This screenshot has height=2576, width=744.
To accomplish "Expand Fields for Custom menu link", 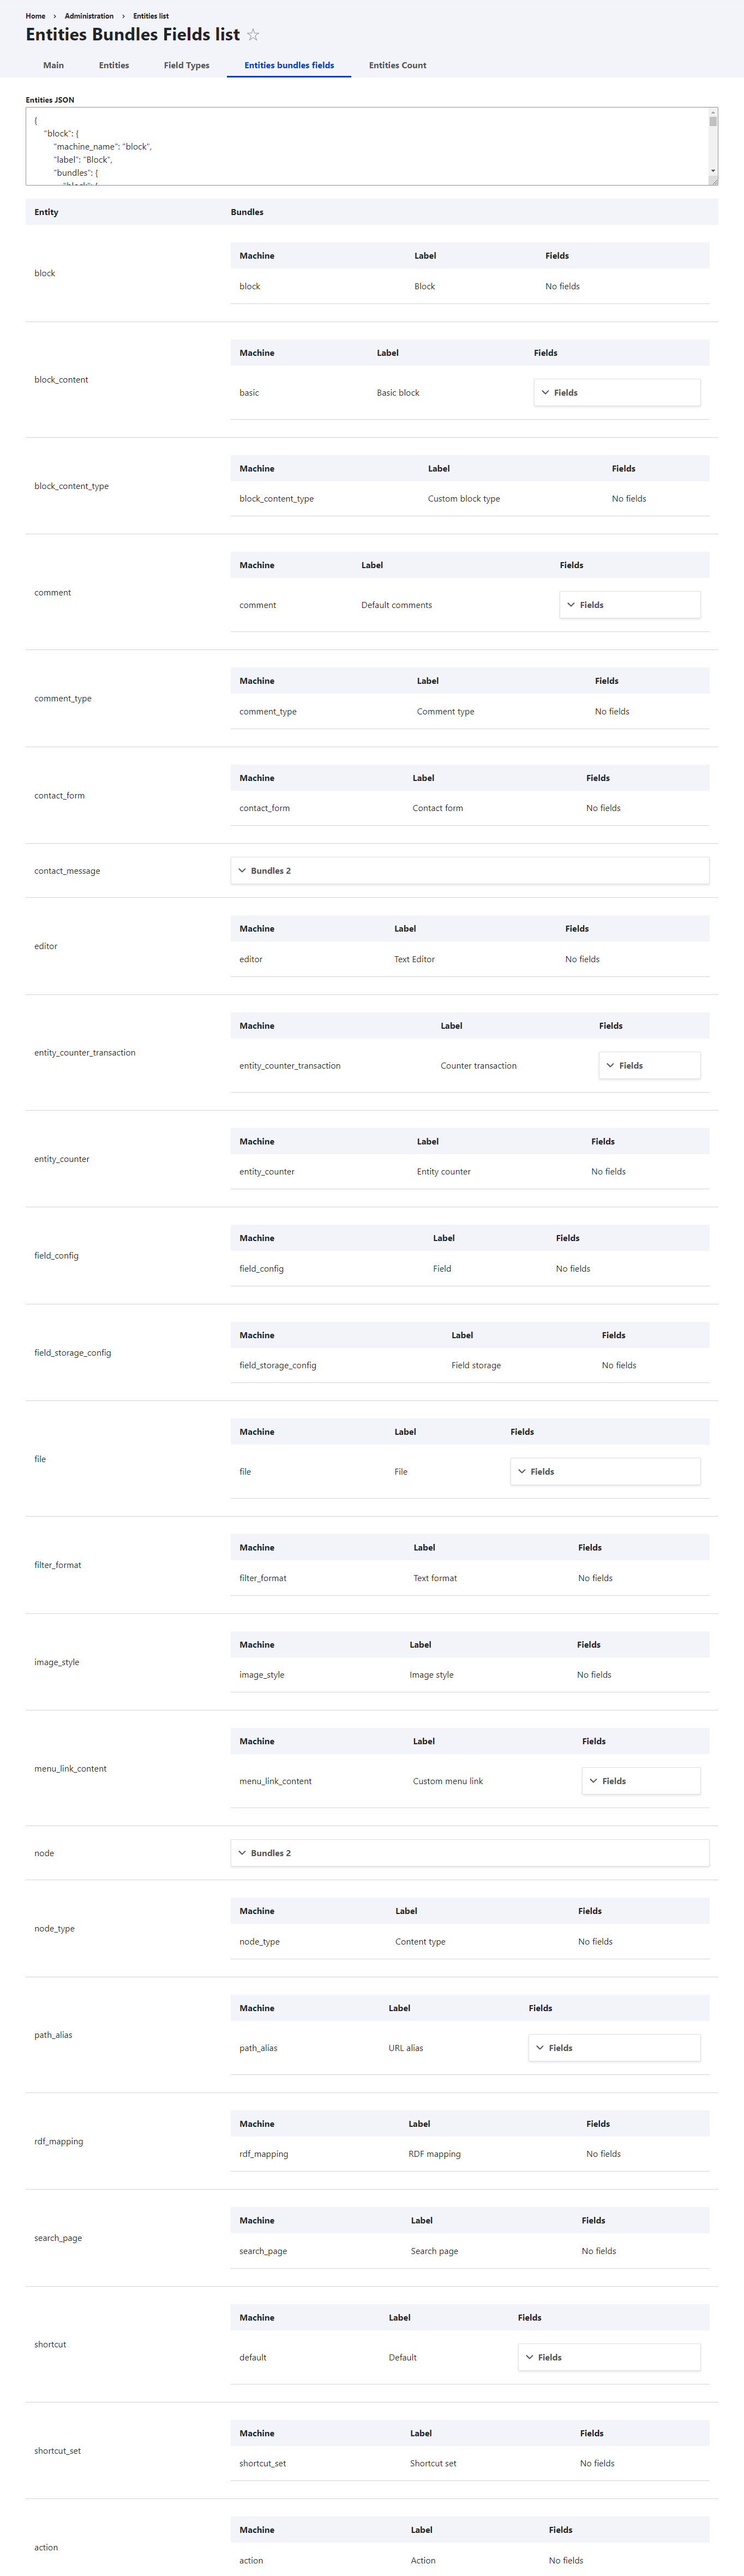I will 641,1781.
